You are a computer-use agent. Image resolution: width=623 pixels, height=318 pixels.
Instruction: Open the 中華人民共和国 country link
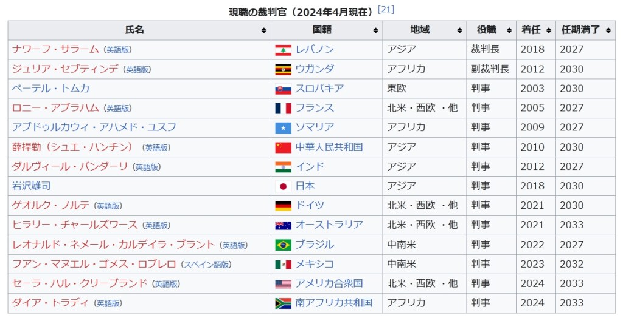click(x=329, y=147)
